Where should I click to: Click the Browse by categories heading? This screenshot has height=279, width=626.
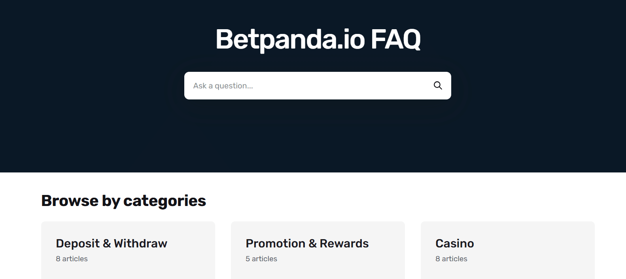click(123, 201)
